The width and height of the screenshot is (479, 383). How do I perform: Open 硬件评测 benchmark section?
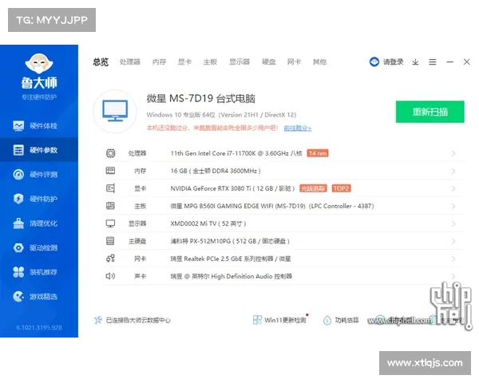click(35, 175)
